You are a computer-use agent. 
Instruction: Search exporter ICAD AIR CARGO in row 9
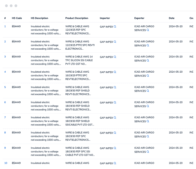pos(148,152)
